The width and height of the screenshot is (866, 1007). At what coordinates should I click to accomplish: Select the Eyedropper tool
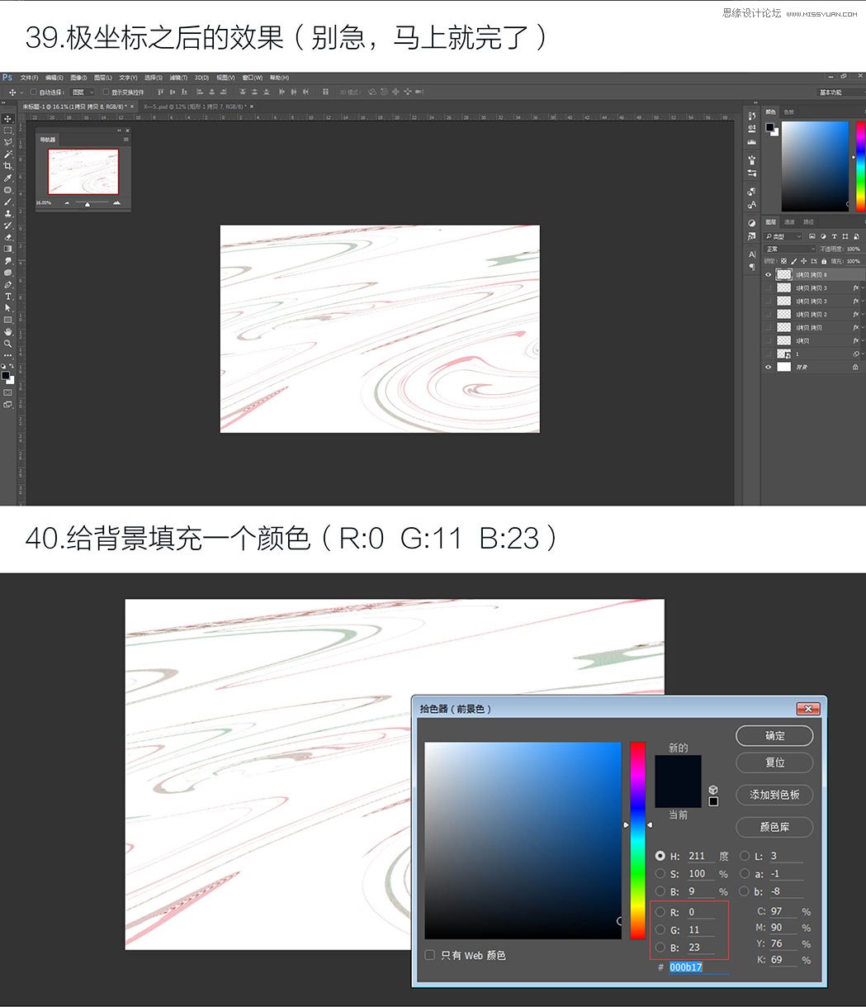[8, 178]
